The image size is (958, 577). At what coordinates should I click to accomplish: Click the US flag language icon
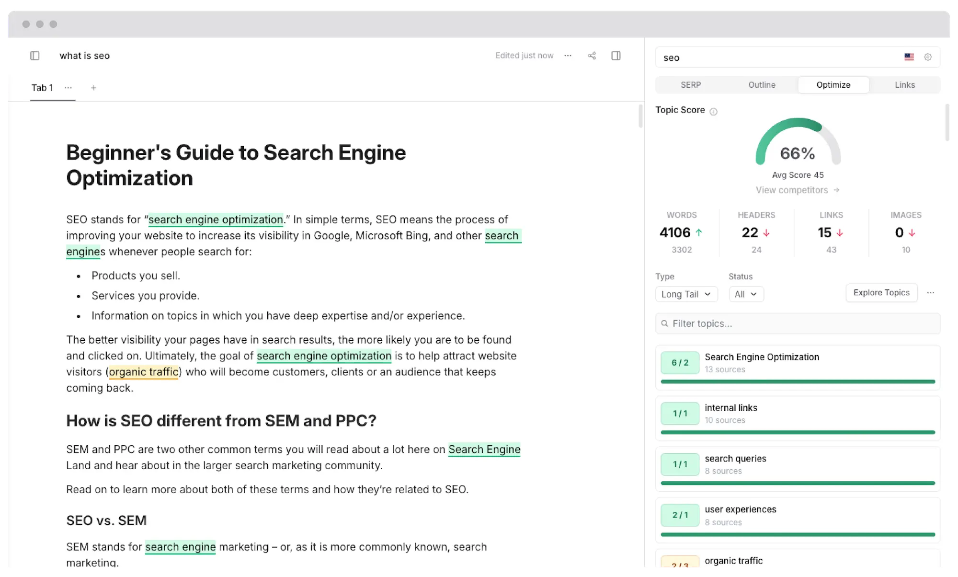(909, 56)
